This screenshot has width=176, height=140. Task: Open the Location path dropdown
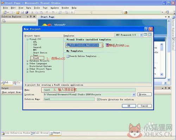pos(134,95)
